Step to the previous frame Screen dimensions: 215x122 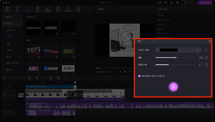point(120,72)
